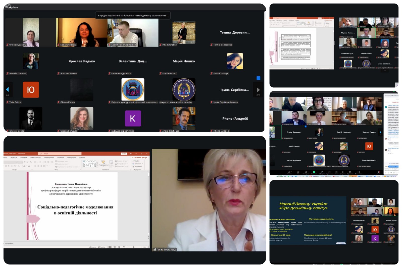Click the Zoom Record icon in toolbar

pos(336,172)
